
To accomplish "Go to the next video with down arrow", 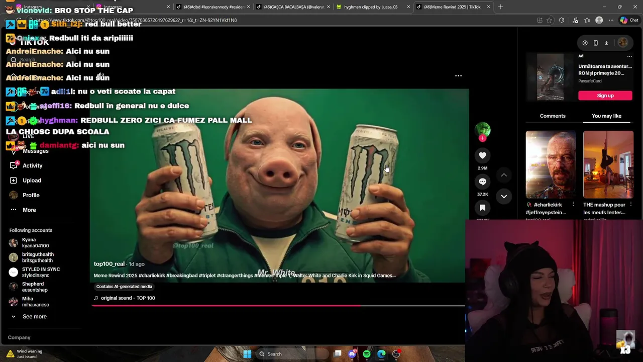I will click(x=504, y=196).
